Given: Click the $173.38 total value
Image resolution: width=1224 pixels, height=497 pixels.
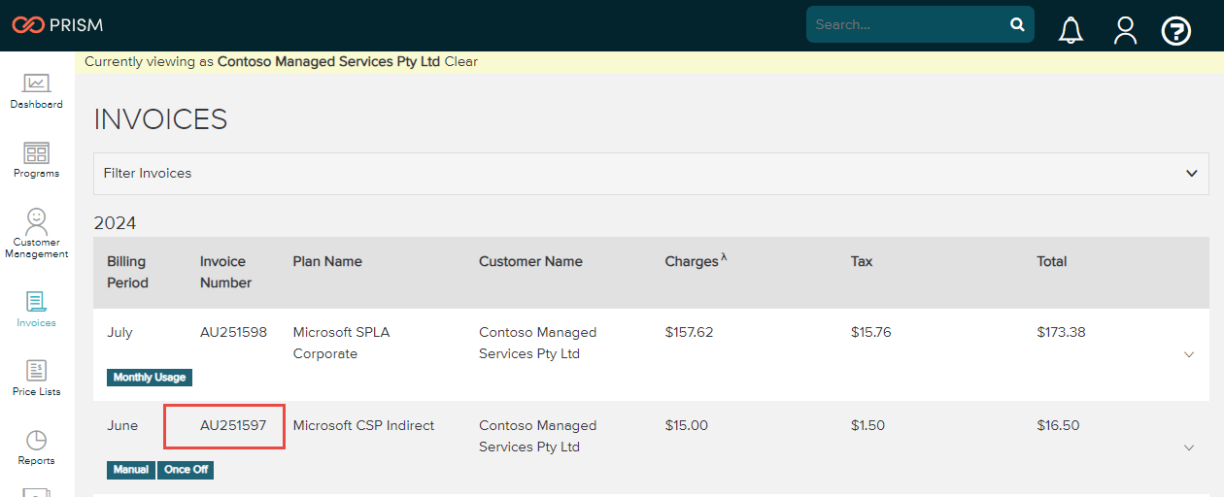Looking at the screenshot, I should [1061, 332].
